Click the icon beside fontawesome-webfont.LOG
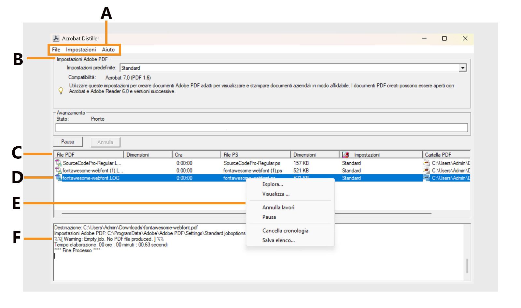Screen dimensions: 521x308 [59, 178]
